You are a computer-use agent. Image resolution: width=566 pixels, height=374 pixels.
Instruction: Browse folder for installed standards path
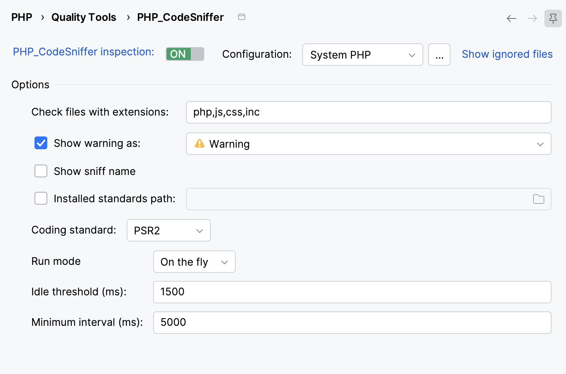[539, 199]
